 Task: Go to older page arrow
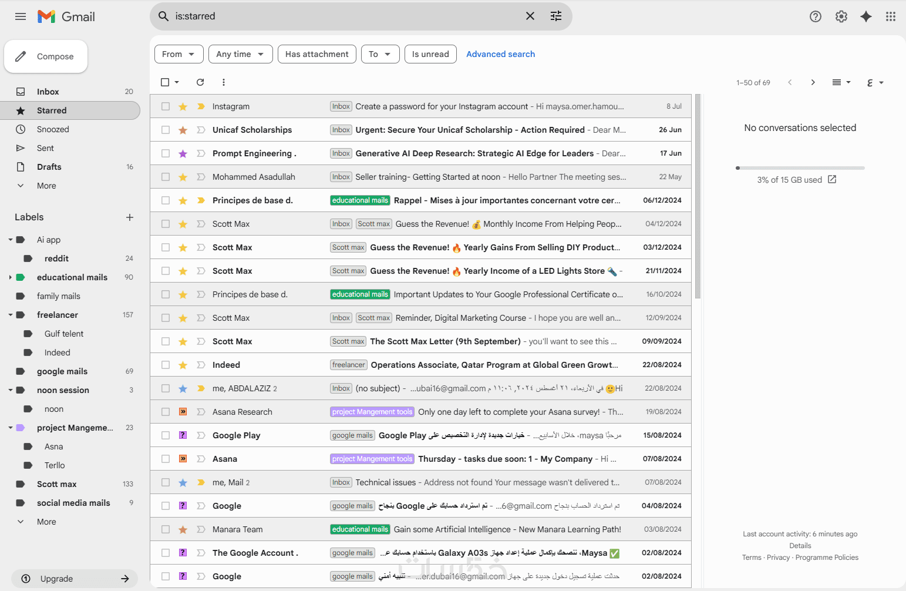813,82
